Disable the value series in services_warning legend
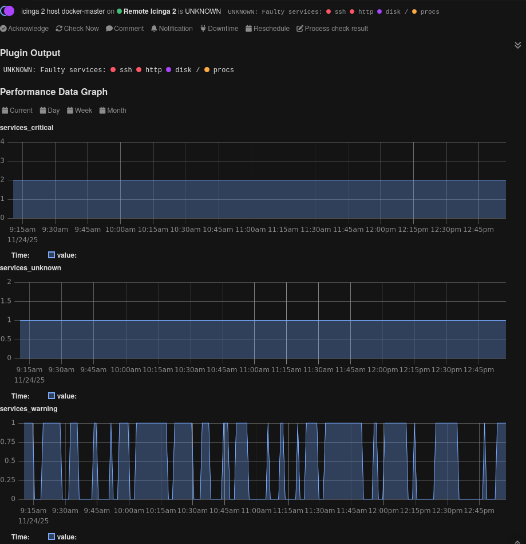Image resolution: width=526 pixels, height=544 pixels. pos(51,537)
